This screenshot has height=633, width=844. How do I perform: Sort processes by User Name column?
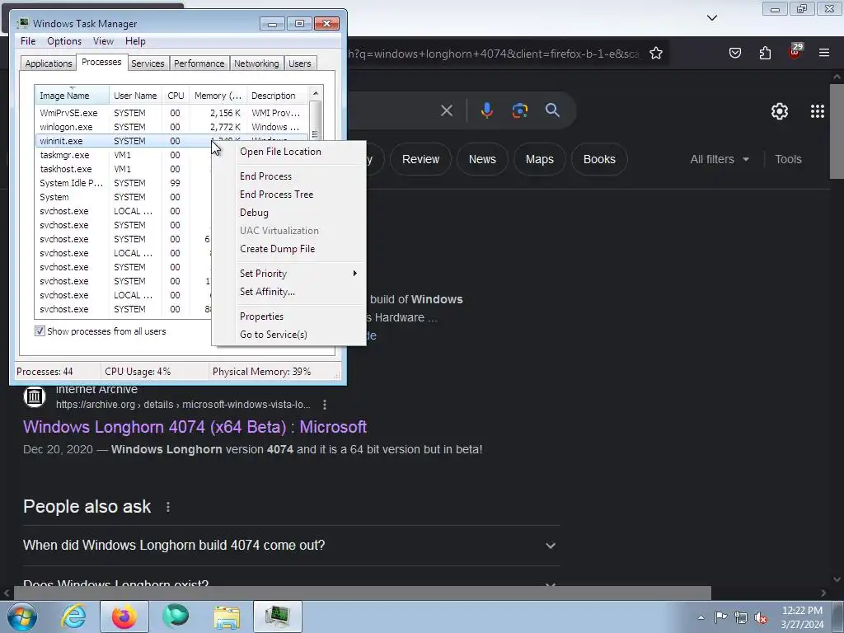[135, 96]
